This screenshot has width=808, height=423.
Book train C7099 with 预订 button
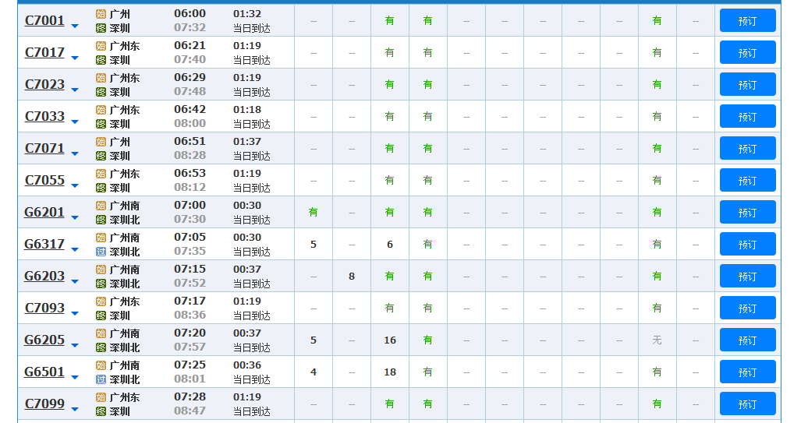(747, 404)
